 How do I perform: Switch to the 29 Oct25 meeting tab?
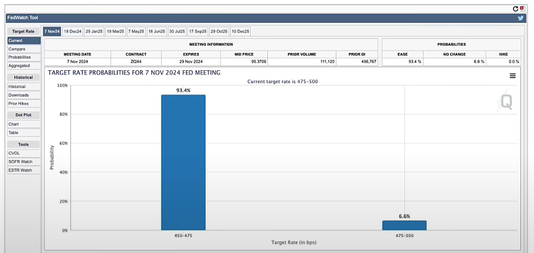[219, 31]
